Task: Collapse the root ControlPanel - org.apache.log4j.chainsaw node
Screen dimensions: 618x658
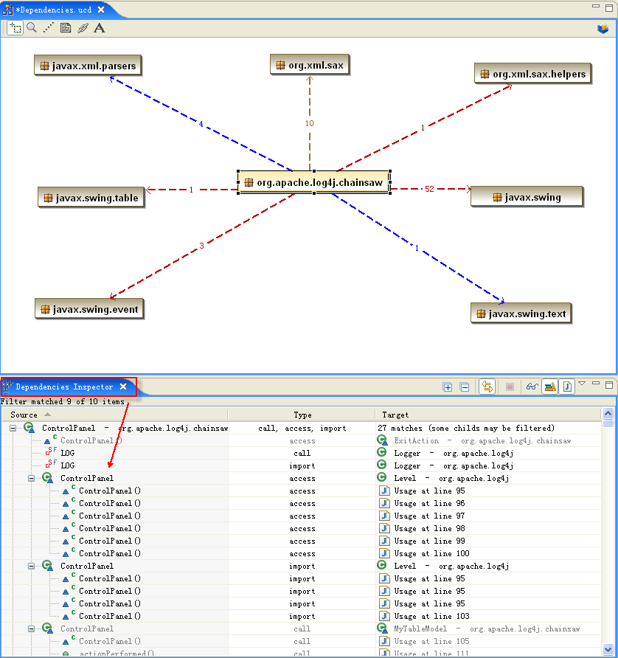Action: pyautogui.click(x=13, y=429)
